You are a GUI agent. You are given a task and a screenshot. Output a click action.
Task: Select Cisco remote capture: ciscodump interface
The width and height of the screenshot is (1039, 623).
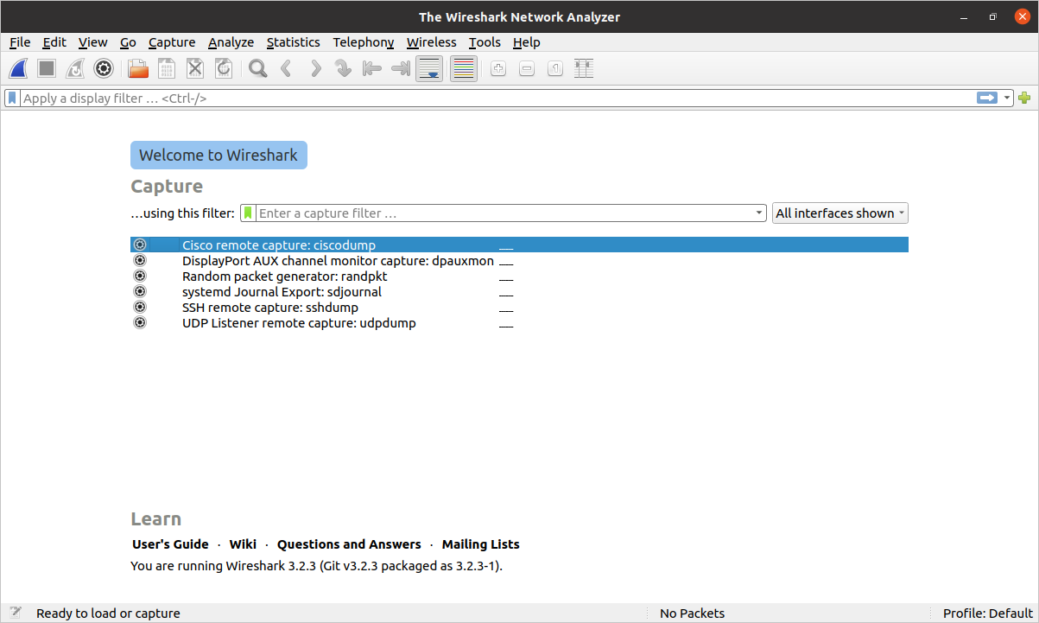tap(519, 245)
